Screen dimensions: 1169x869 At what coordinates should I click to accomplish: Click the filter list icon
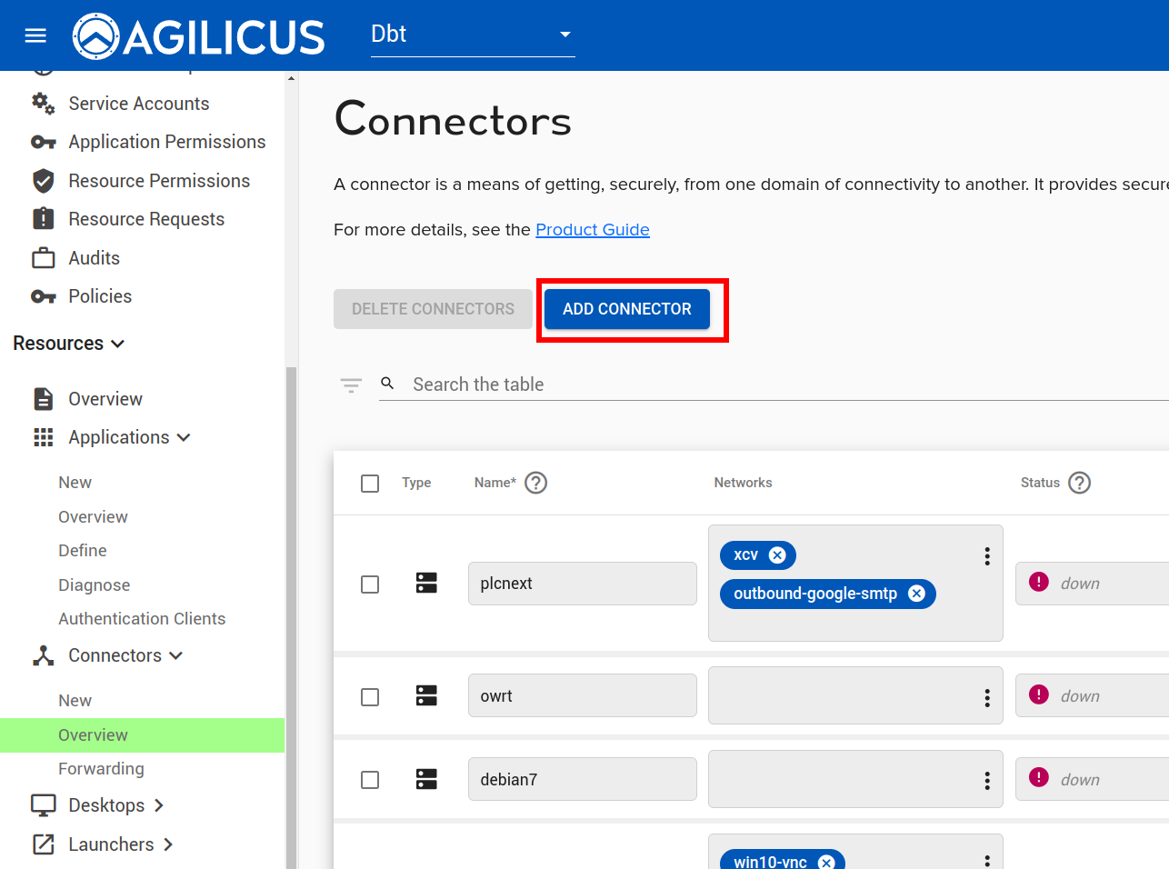(351, 385)
